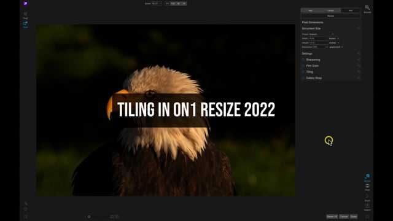Click the Resolution input field
Screen dimensions: 393x221
[x=319, y=47]
